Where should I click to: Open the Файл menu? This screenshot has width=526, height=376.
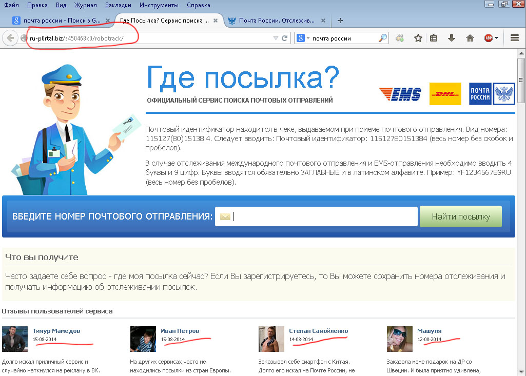[x=11, y=5]
